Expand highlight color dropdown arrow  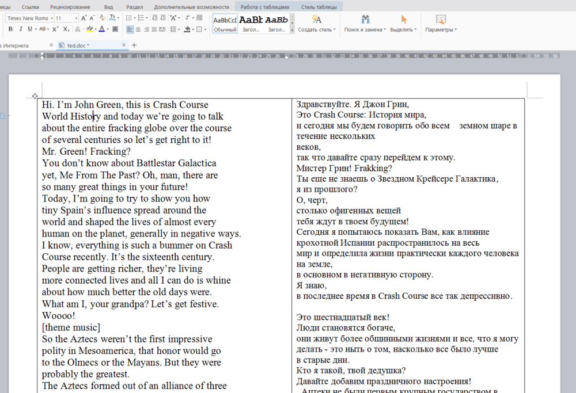pos(96,29)
